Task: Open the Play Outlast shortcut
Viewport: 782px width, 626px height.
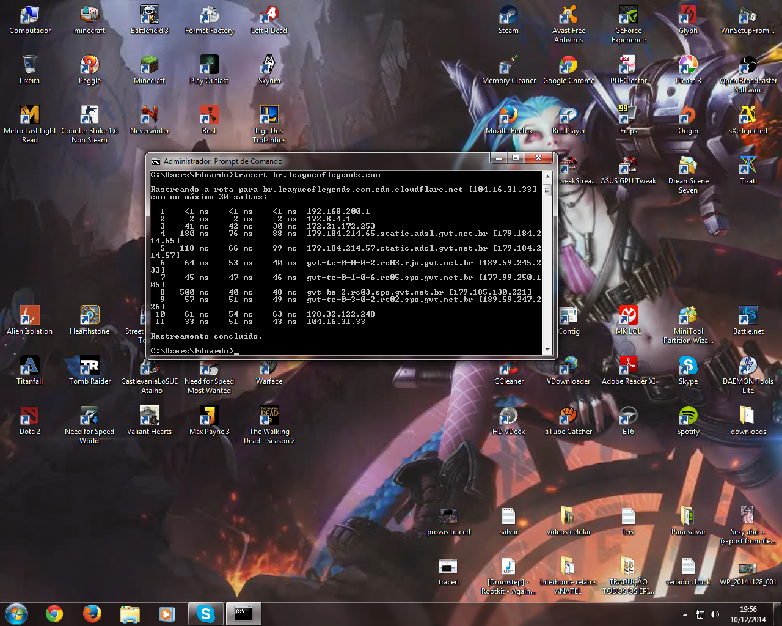Action: coord(210,70)
